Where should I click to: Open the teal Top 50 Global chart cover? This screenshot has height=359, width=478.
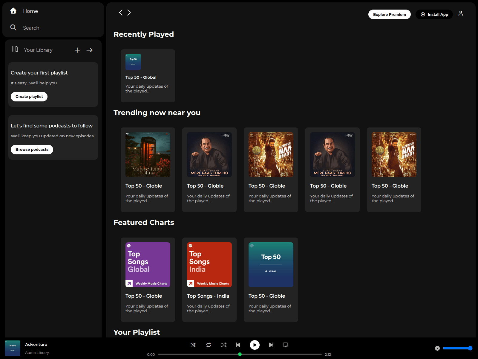point(271,265)
